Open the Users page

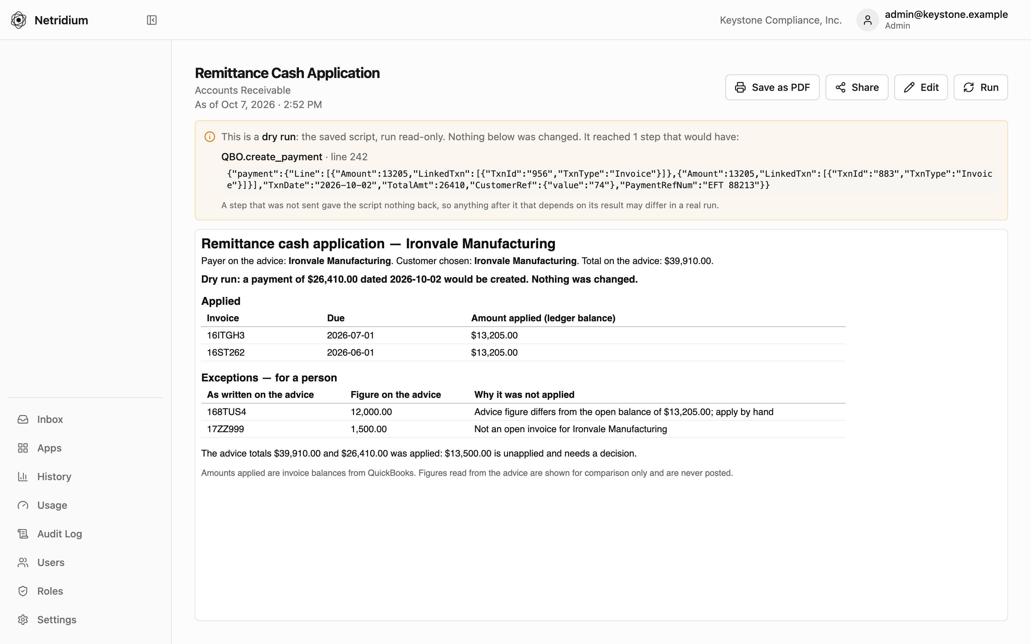86,563
